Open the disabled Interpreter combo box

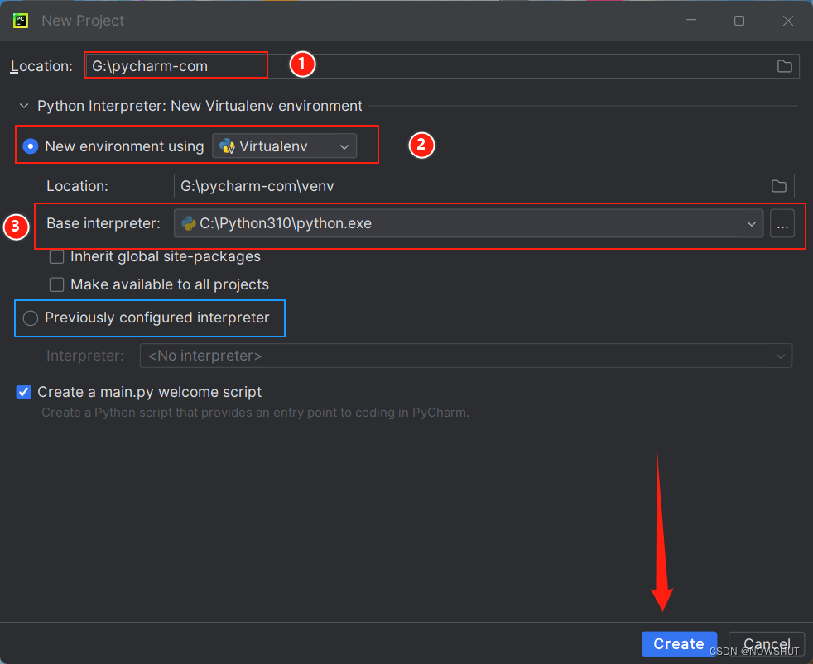pos(465,356)
